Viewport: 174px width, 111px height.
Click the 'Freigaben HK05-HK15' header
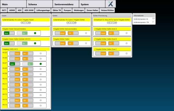(26, 49)
